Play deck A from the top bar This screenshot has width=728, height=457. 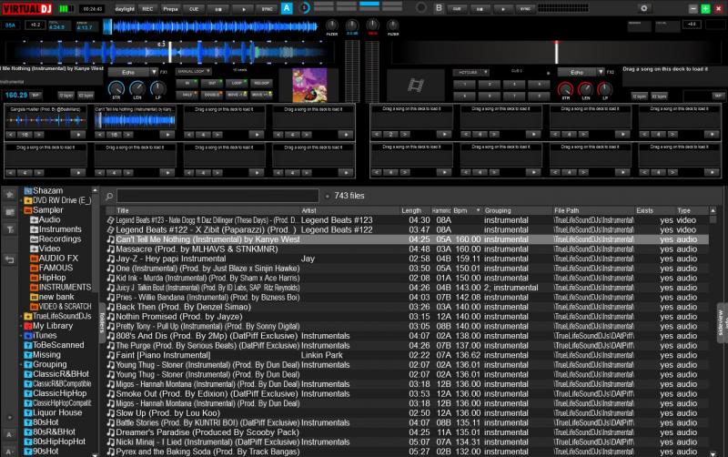(243, 9)
